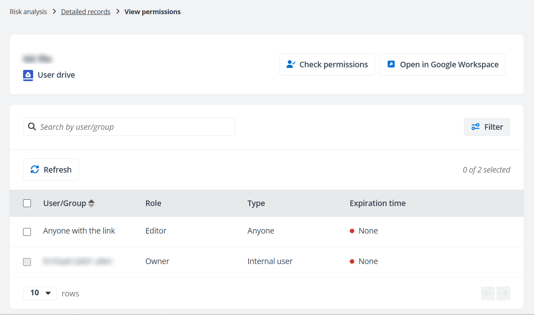Click the rows label near pagination
The height and width of the screenshot is (315, 534).
70,294
